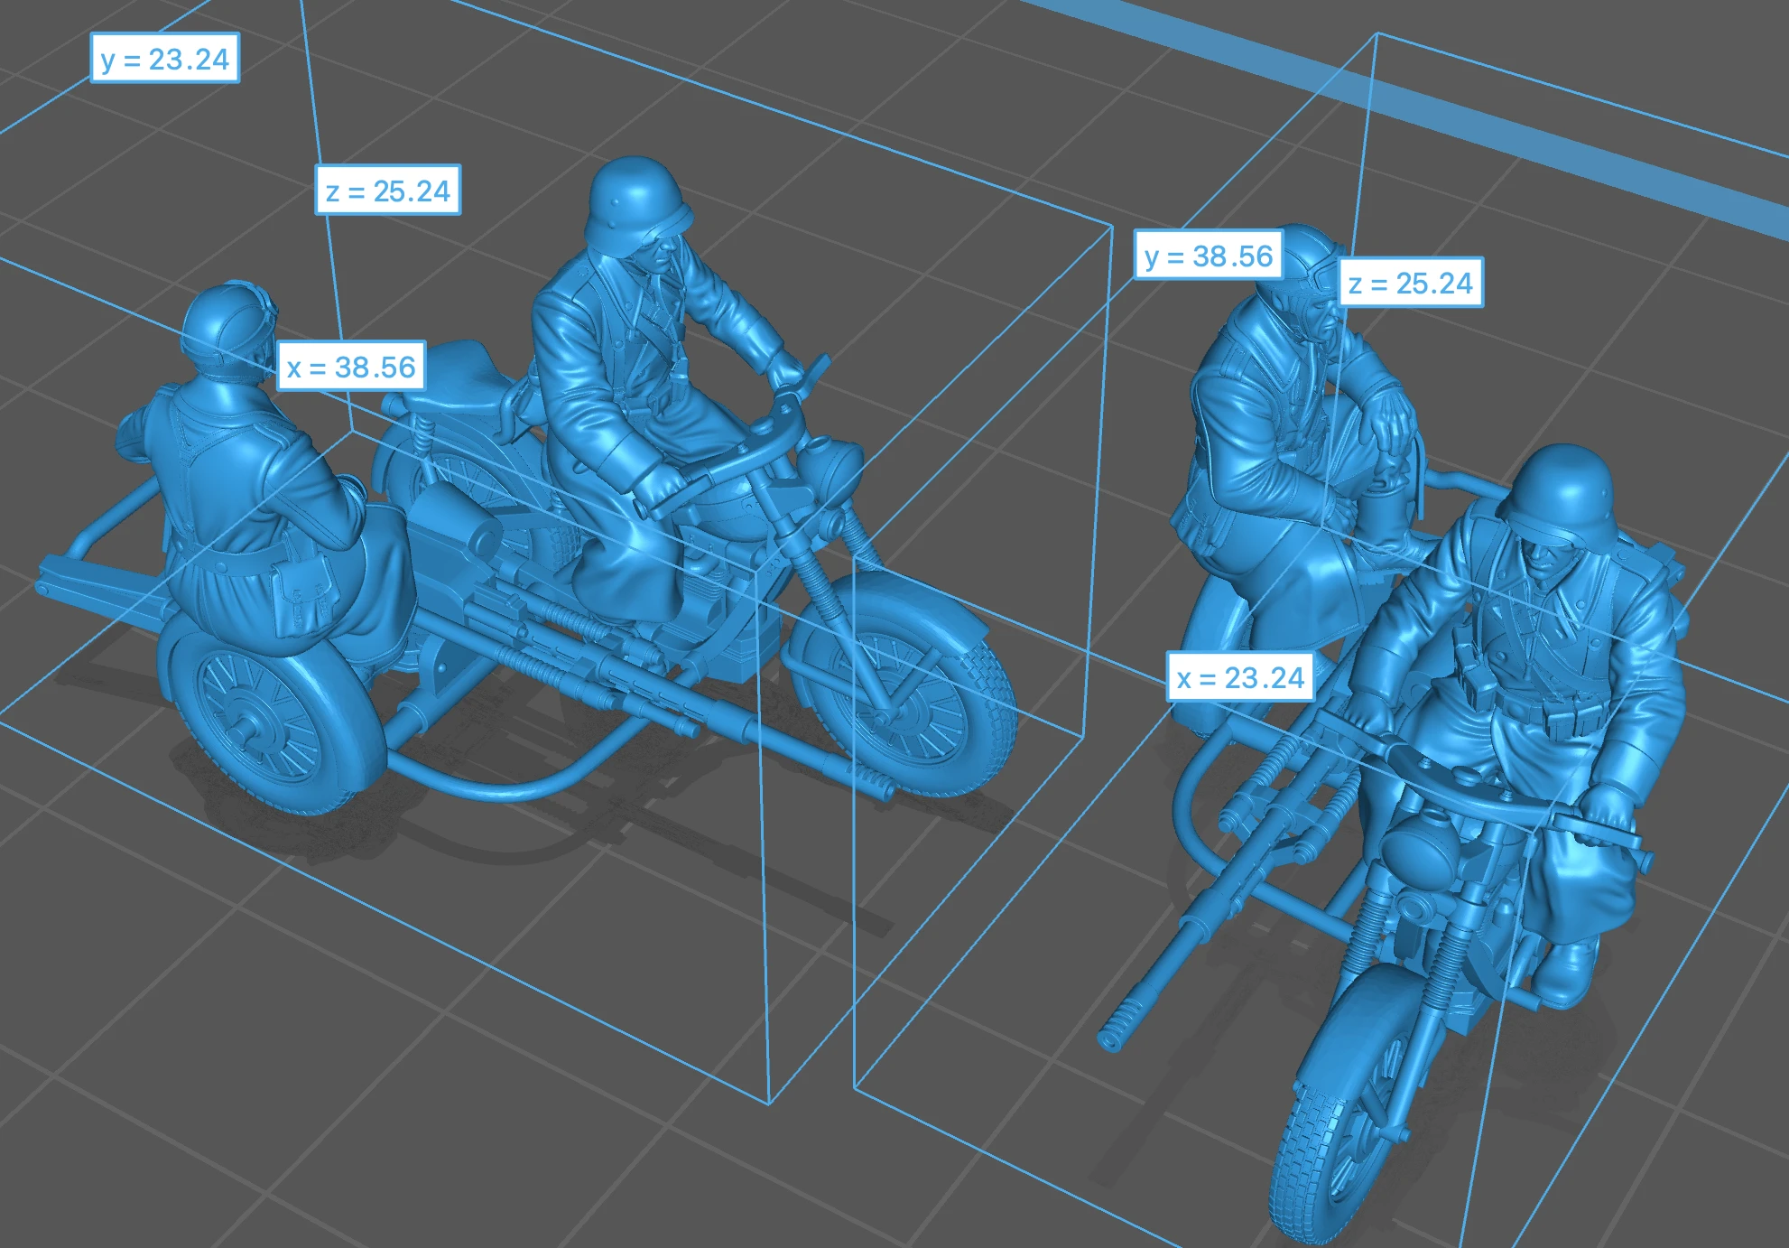Click the headlight of the right motorcycle

coord(1419,844)
